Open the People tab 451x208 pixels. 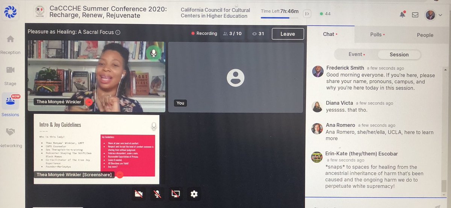(425, 35)
